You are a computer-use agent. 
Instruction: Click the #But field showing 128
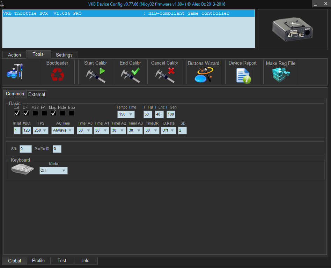[x=27, y=131]
